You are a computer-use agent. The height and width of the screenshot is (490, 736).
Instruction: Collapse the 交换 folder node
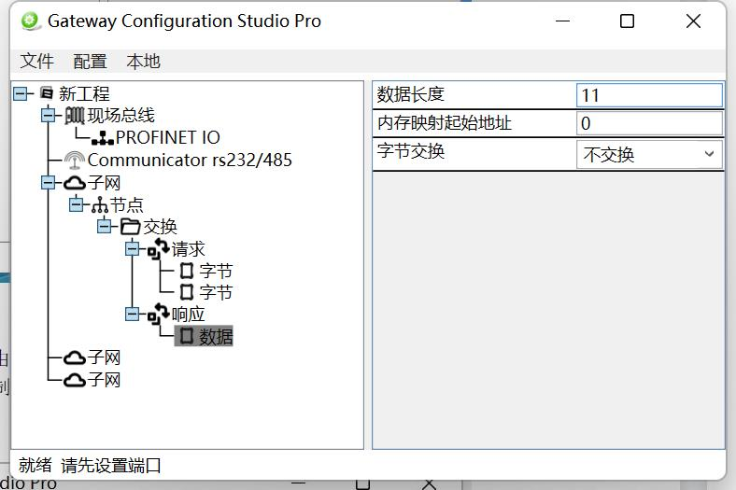(x=105, y=227)
